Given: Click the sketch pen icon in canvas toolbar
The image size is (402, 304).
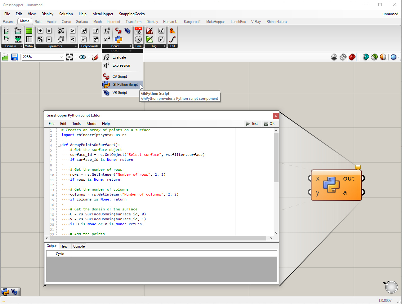Looking at the screenshot, I should (x=95, y=57).
